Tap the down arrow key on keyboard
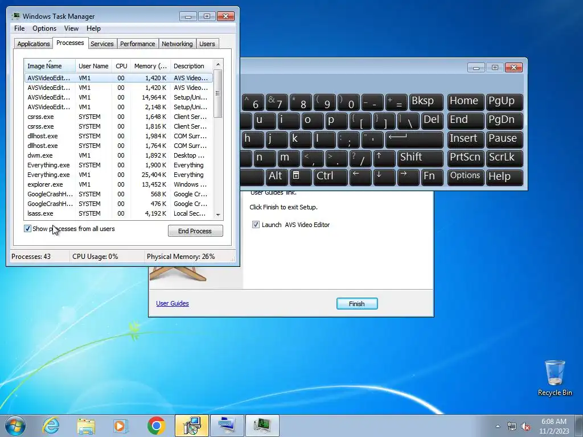 pyautogui.click(x=384, y=178)
